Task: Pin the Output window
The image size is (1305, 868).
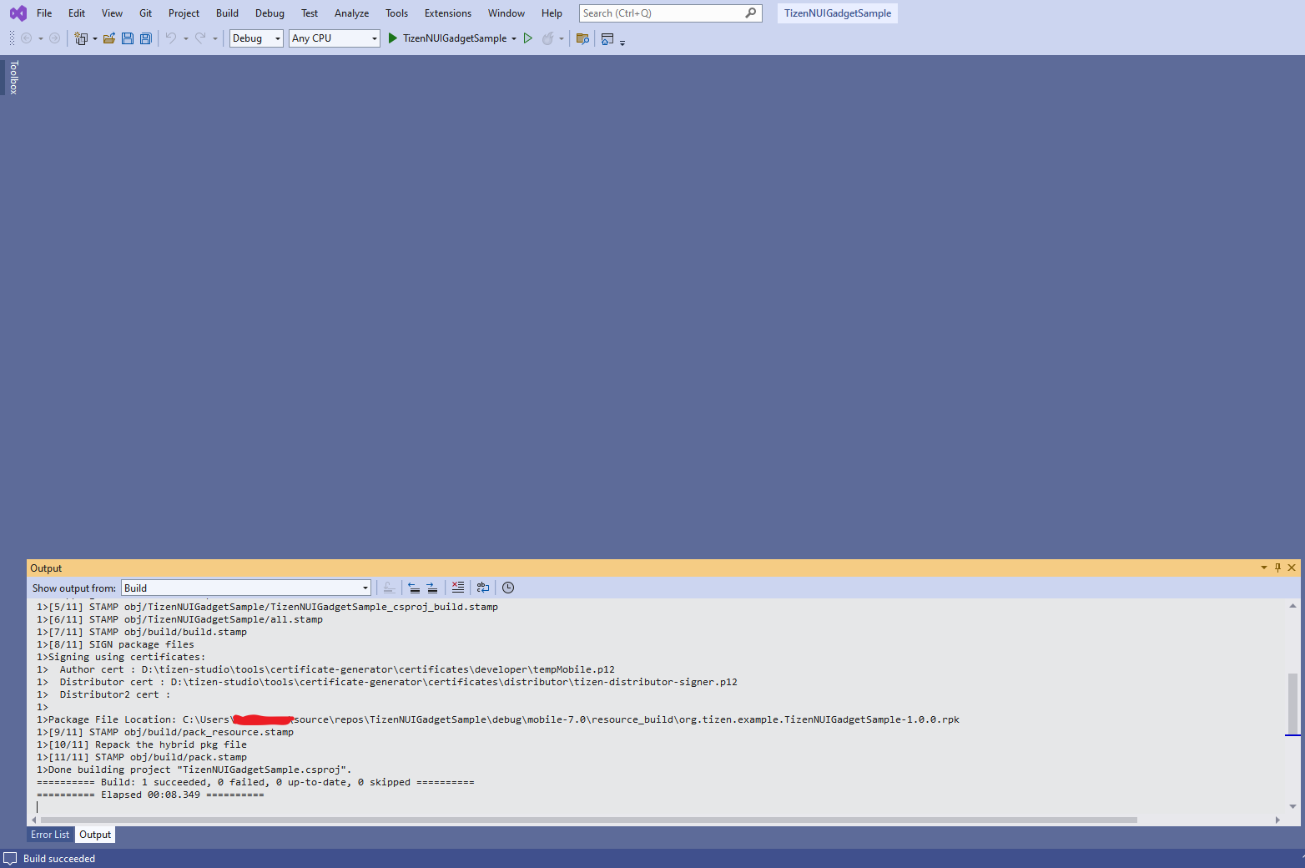Action: pos(1277,568)
